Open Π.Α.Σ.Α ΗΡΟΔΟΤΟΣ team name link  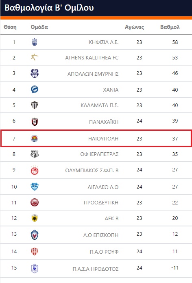[96, 269]
